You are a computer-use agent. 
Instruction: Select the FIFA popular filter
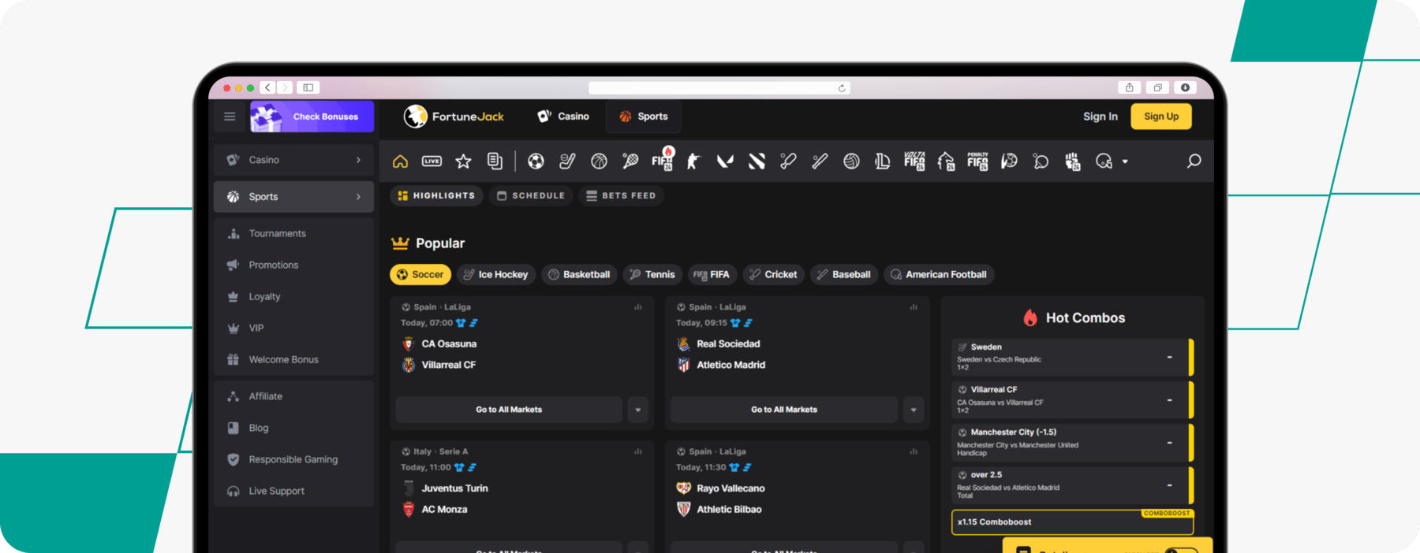tap(712, 274)
